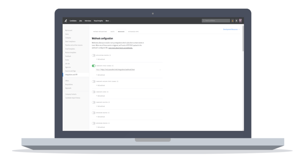Open the Authorized Apps tab

[x=133, y=32]
